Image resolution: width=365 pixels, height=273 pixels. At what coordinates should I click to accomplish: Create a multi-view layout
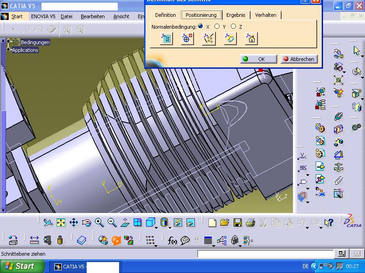coord(138,222)
